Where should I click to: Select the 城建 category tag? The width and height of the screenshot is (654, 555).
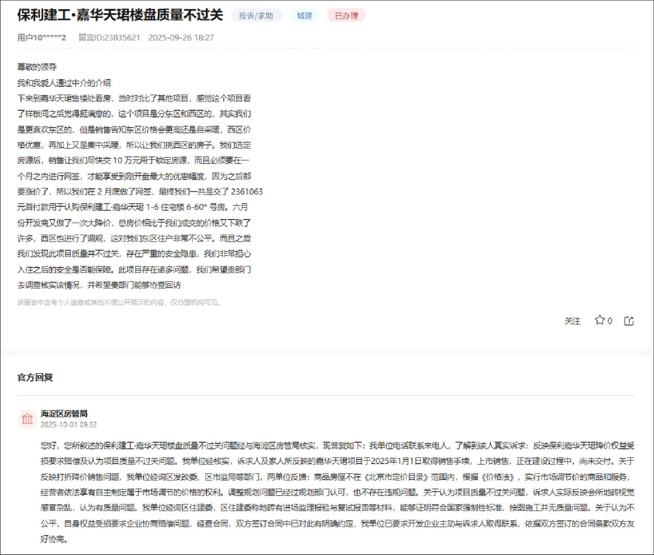tap(305, 16)
